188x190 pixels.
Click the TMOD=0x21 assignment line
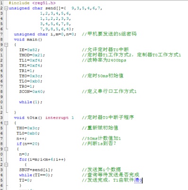tap(32, 55)
